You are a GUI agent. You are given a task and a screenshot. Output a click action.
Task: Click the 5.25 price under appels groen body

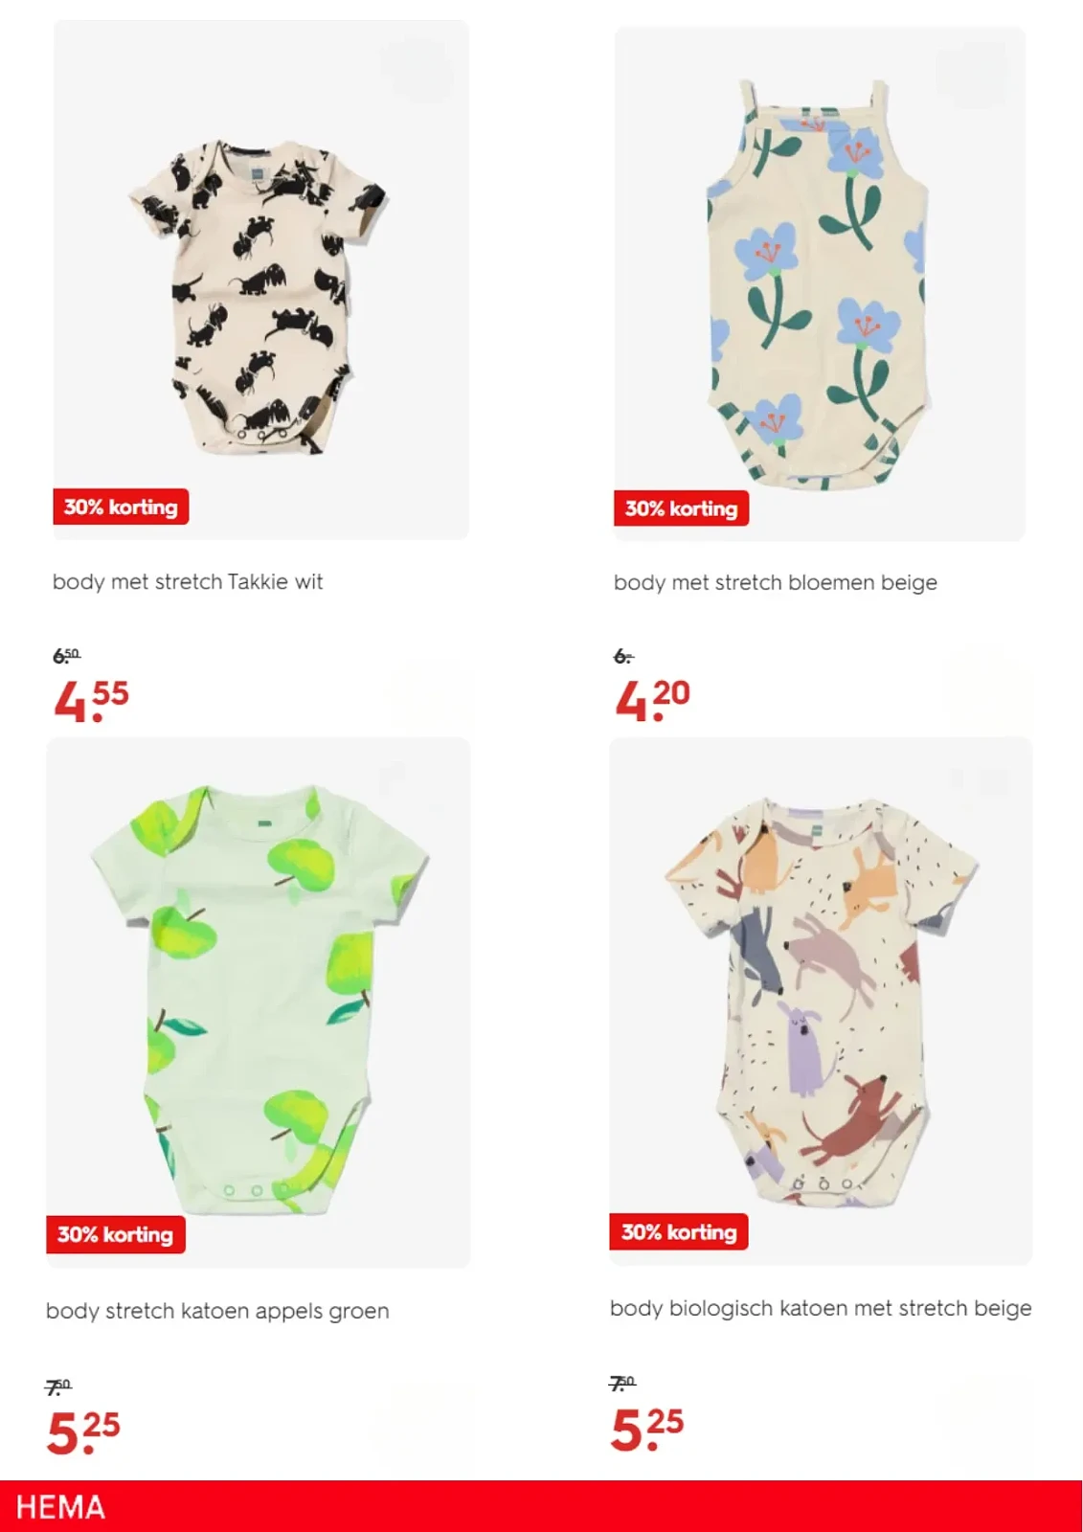(83, 1431)
